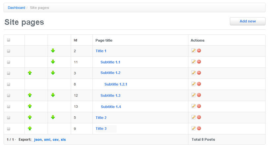Toggle the select-all checkbox in table header
This screenshot has width=268, height=148.
(x=9, y=40)
